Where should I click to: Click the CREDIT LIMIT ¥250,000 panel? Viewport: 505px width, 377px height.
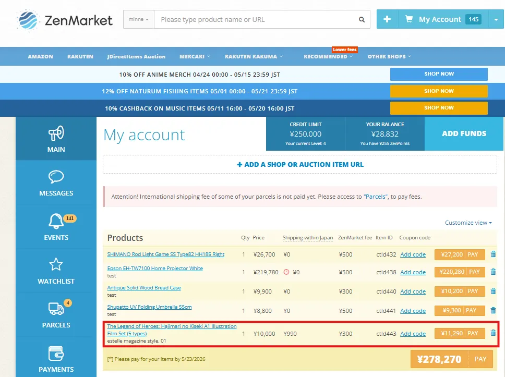pyautogui.click(x=306, y=133)
